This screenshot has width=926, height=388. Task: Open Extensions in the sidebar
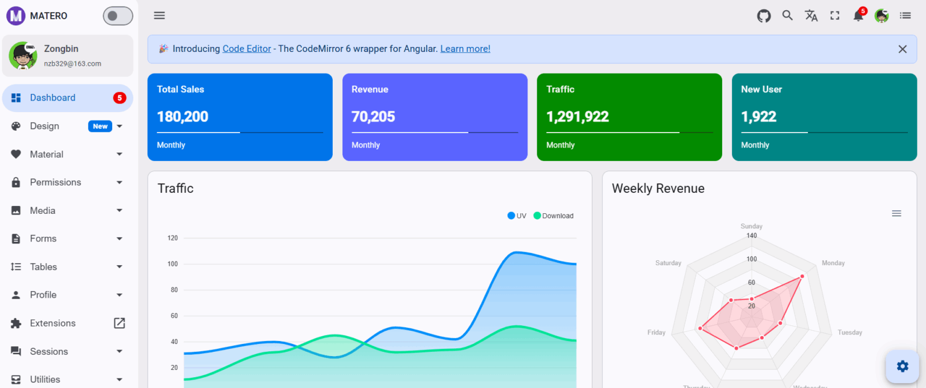[x=53, y=323]
